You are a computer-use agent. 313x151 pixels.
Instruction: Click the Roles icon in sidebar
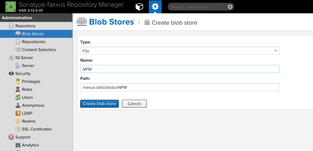[x=18, y=89]
